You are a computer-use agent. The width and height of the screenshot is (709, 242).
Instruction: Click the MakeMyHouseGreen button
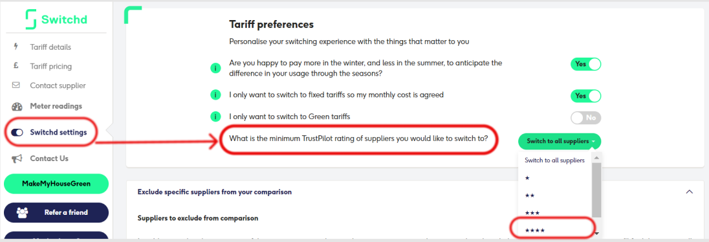(56, 184)
